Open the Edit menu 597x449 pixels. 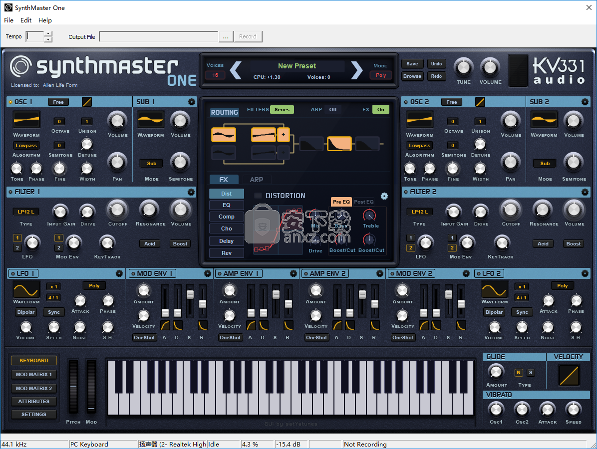(x=26, y=20)
